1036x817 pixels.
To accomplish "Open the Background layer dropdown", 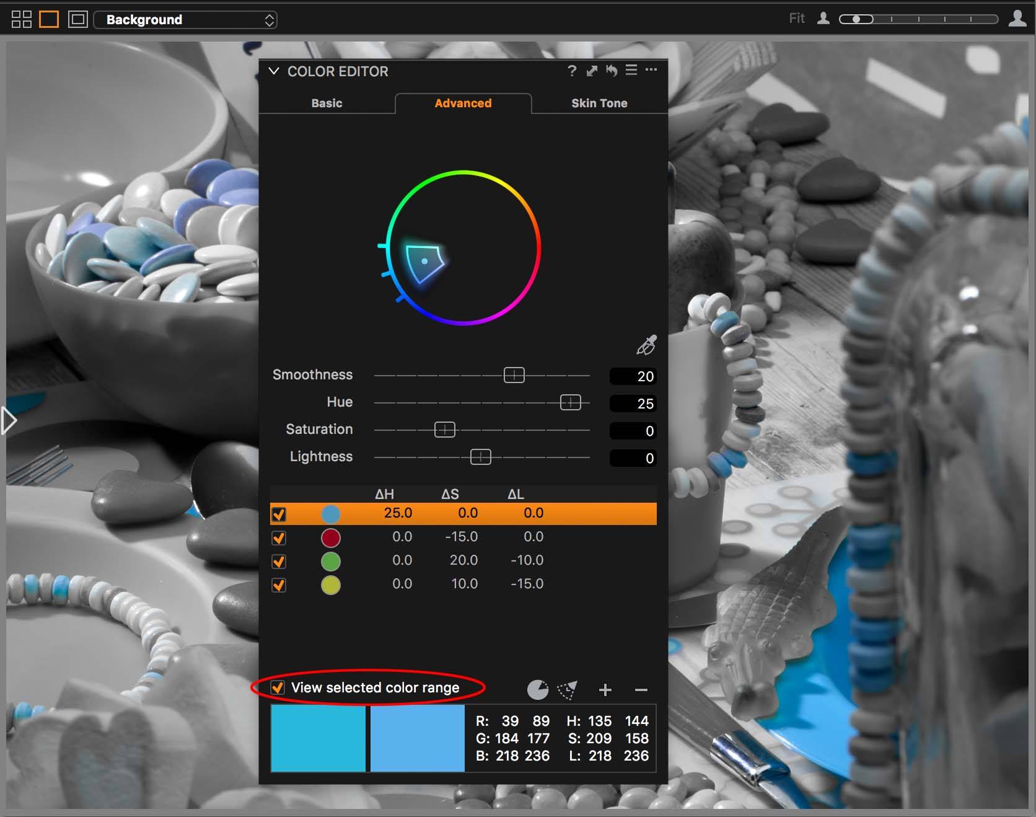I will (x=185, y=20).
